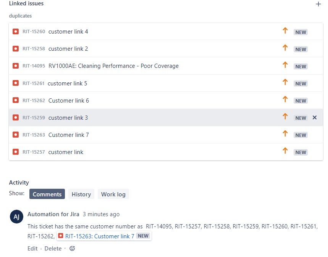The height and width of the screenshot is (257, 328).
Task: Remove the RIT-15259 link via the X
Action: pyautogui.click(x=315, y=117)
